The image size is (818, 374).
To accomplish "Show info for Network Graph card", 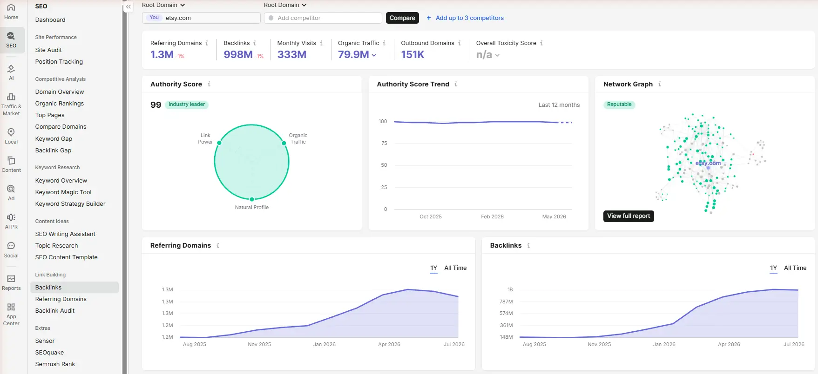I will [x=660, y=84].
